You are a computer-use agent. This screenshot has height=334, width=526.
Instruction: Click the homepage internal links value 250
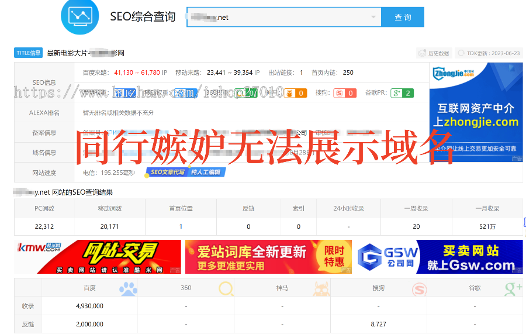pos(348,73)
